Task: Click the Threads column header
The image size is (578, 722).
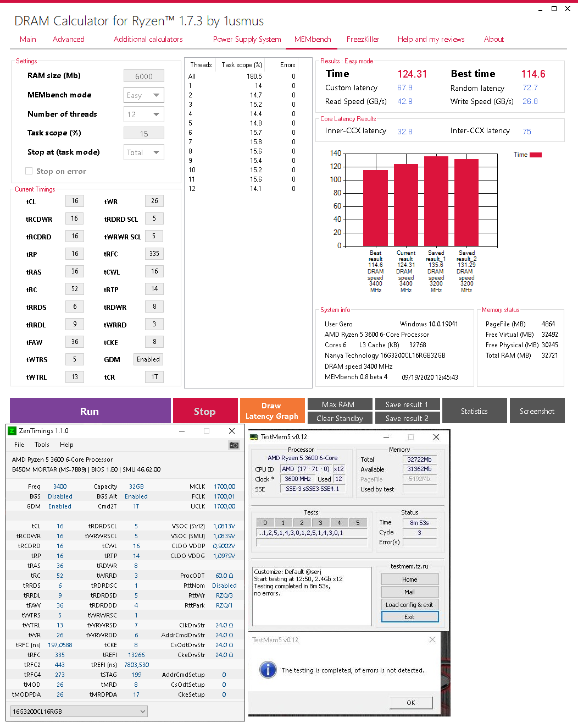Action: pos(201,65)
